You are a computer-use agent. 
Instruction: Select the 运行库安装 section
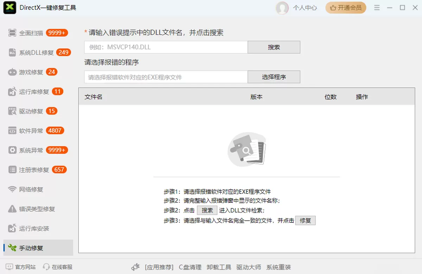click(38, 228)
